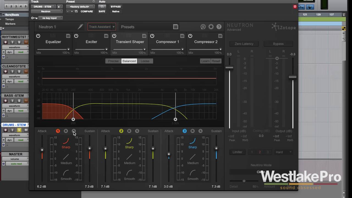This screenshot has height=198, width=352.
Task: Click the Neutron Bypass button
Action: [x=278, y=44]
